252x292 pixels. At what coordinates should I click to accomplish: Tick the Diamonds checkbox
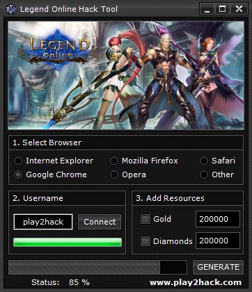click(145, 241)
